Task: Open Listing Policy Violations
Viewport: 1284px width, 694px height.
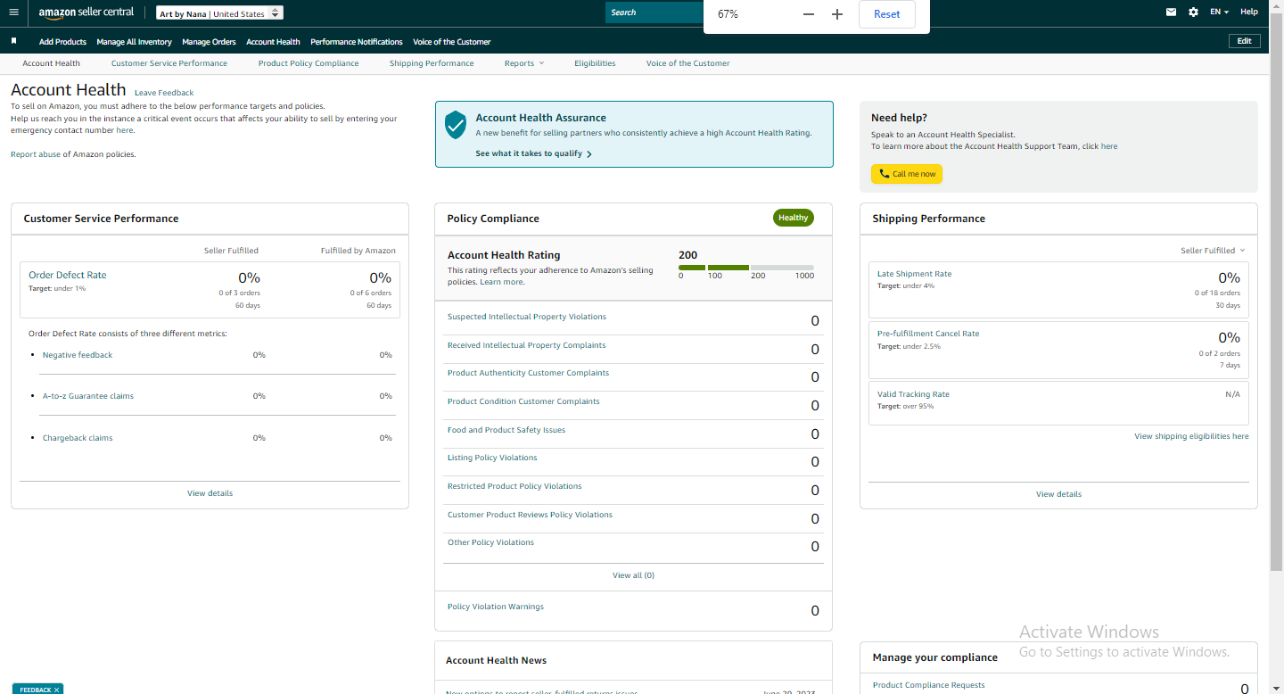Action: tap(492, 458)
